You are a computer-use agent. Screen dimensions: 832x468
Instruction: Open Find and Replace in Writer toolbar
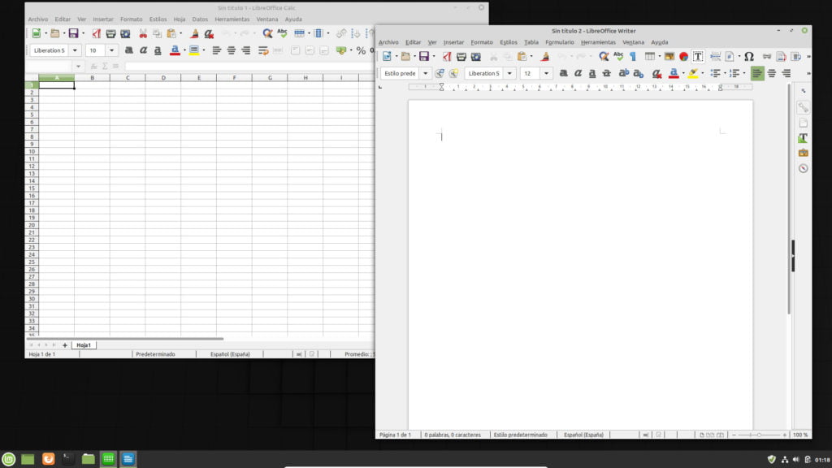[x=604, y=57]
